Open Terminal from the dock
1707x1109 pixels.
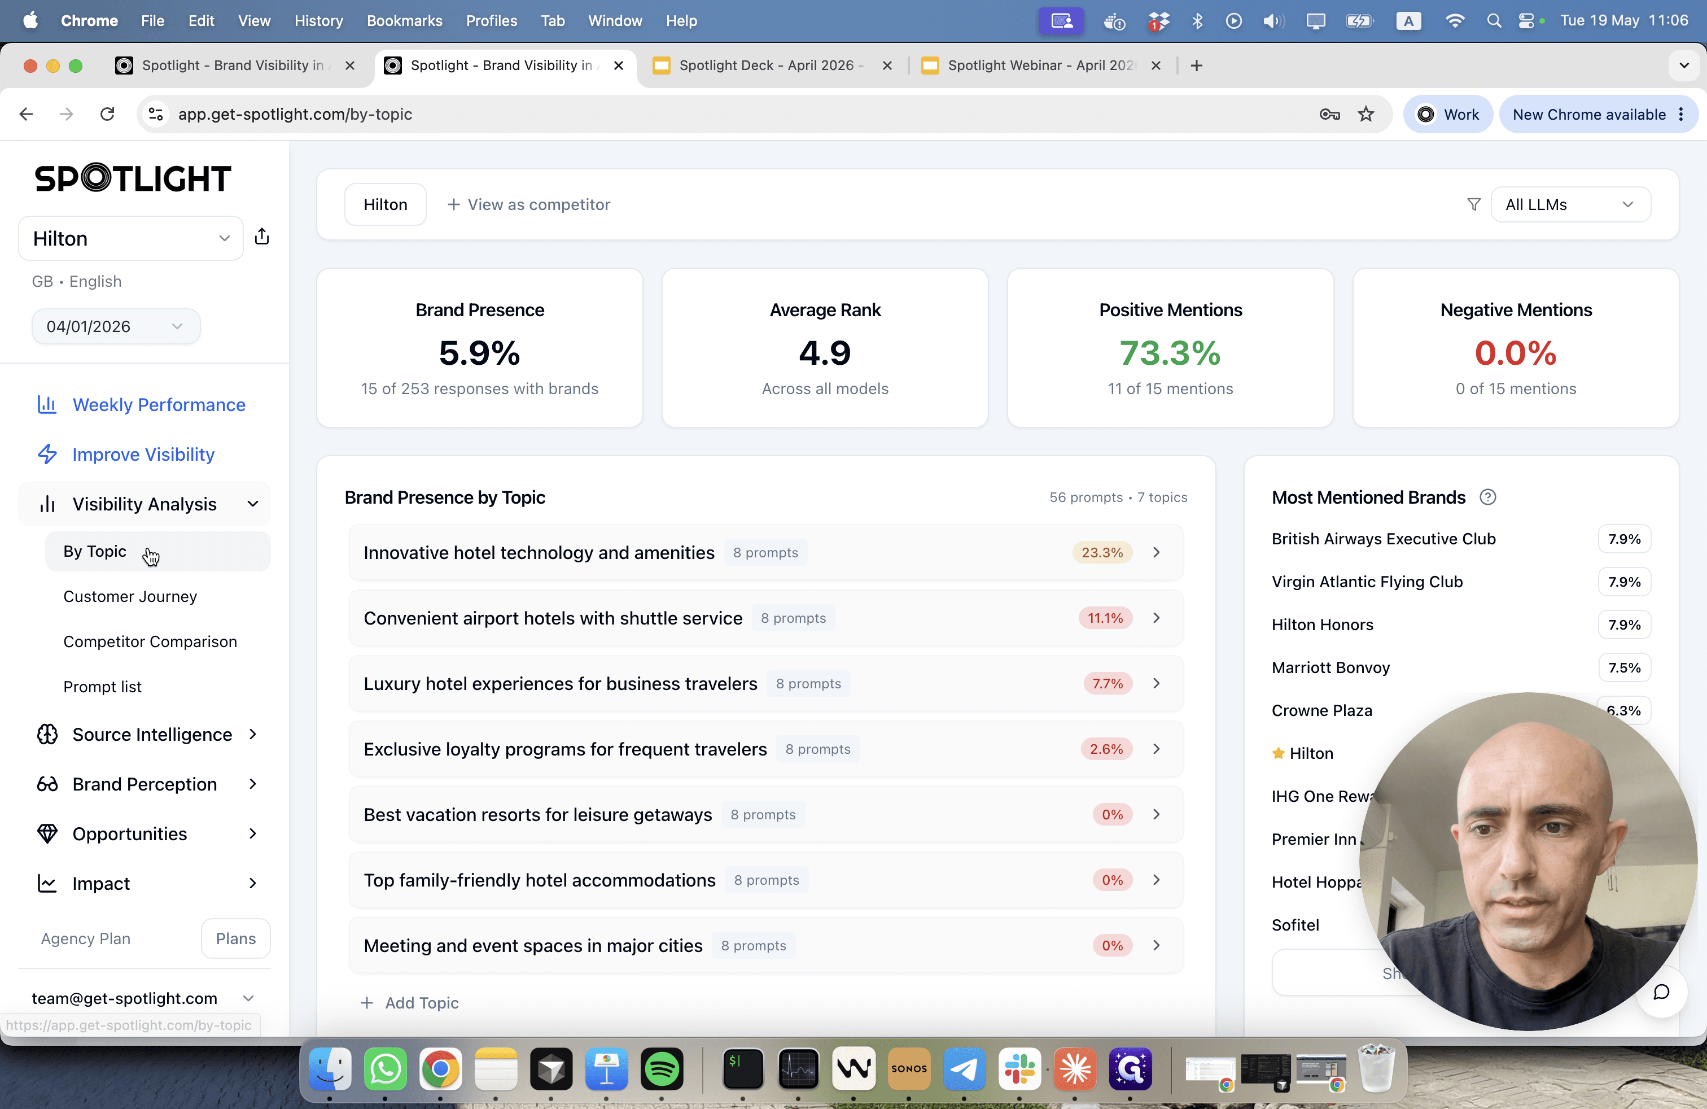coord(742,1069)
